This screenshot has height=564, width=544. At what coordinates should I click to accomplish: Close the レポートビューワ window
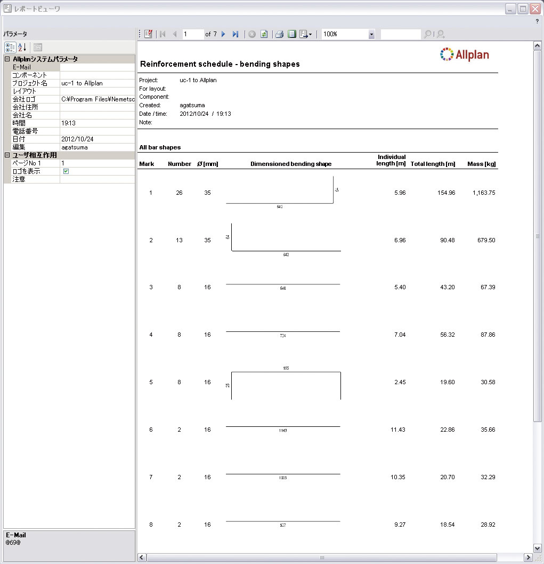pyautogui.click(x=535, y=9)
